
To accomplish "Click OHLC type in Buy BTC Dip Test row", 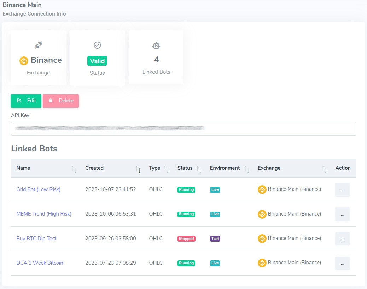I will tap(156, 239).
